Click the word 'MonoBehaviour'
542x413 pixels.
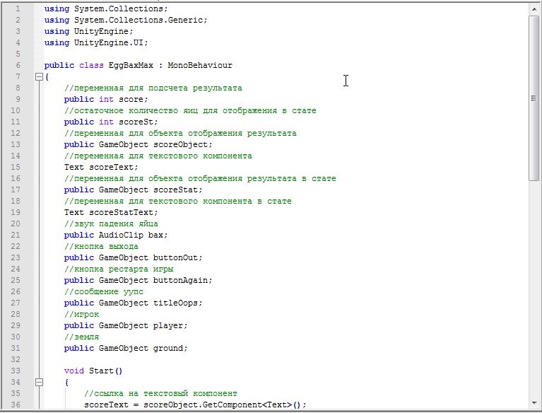[200, 65]
